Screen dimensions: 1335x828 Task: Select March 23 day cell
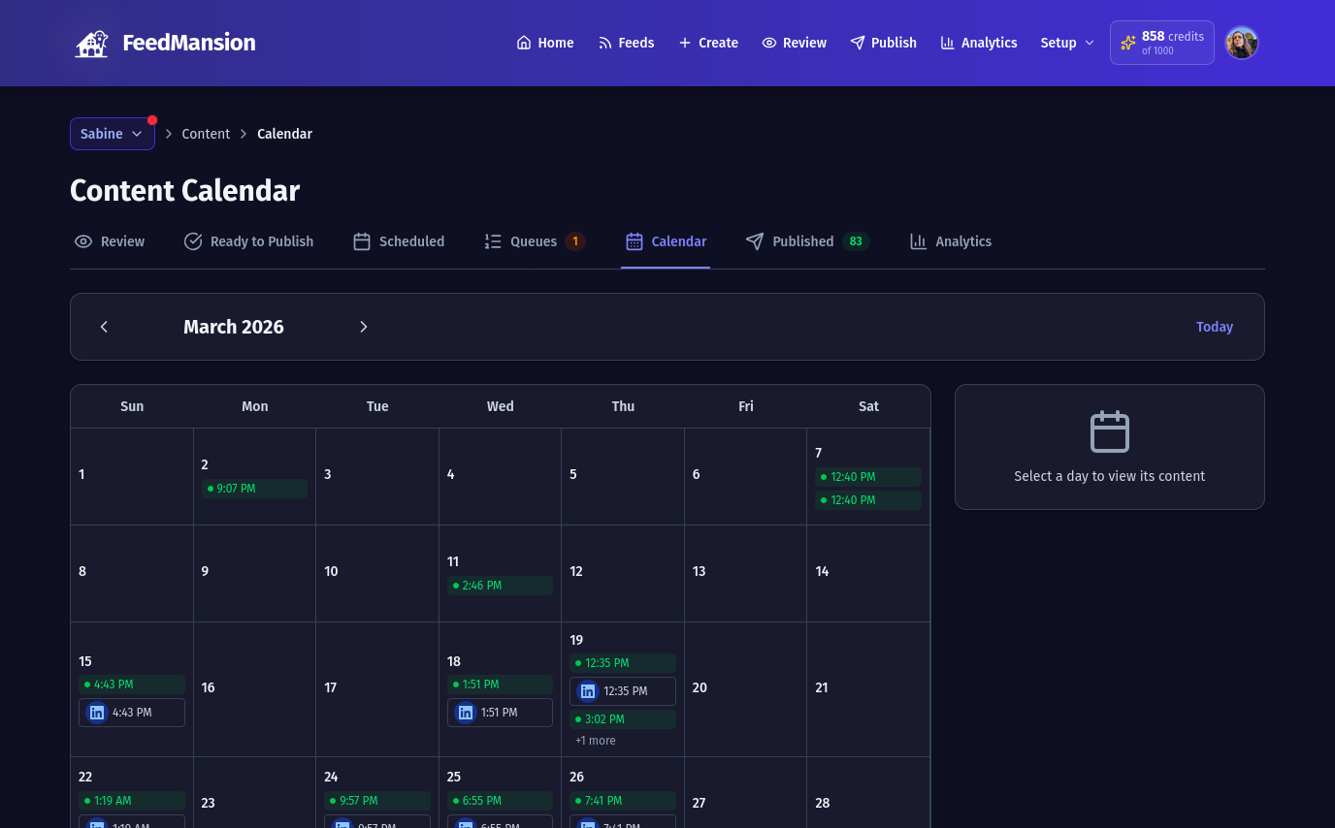coord(254,793)
